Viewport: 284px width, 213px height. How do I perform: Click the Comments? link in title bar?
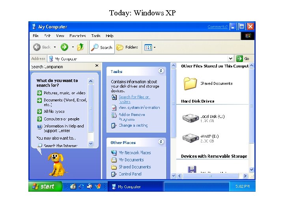point(217,27)
